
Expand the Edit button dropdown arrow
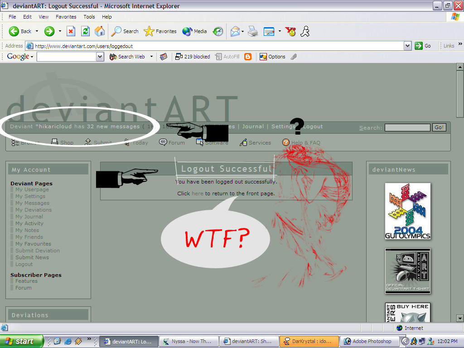pyautogui.click(x=280, y=31)
